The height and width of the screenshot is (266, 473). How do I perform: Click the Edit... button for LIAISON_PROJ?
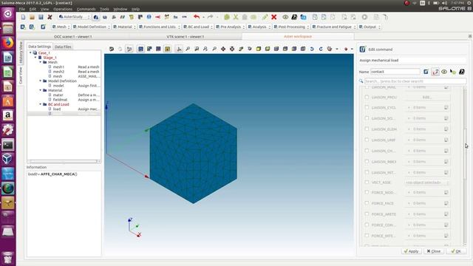pyautogui.click(x=426, y=97)
